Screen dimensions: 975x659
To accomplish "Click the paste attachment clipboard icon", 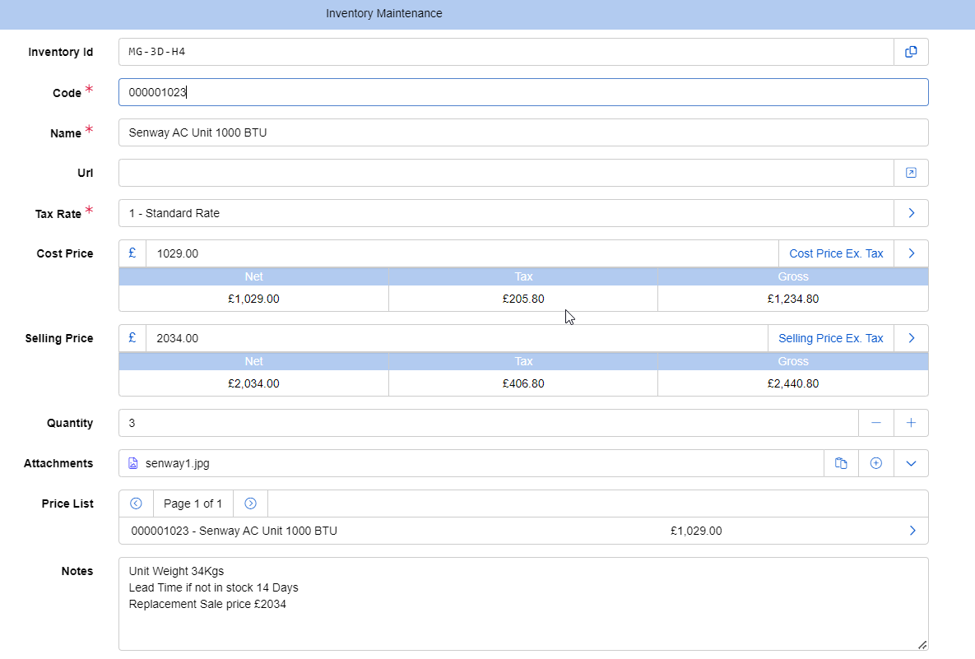I will [x=841, y=463].
